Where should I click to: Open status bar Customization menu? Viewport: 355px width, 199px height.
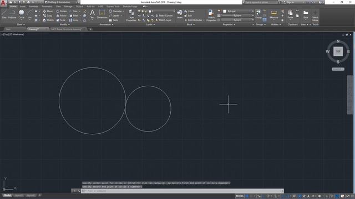click(x=352, y=196)
